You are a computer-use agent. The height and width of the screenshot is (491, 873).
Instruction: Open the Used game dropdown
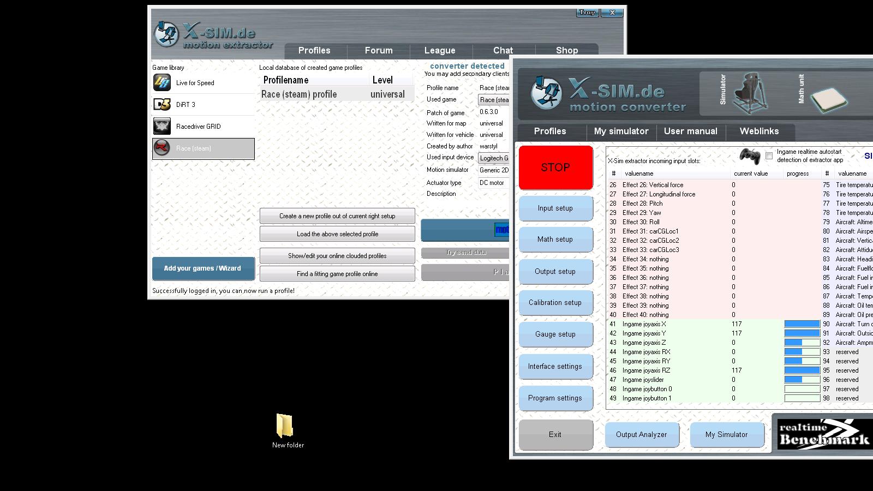(494, 100)
